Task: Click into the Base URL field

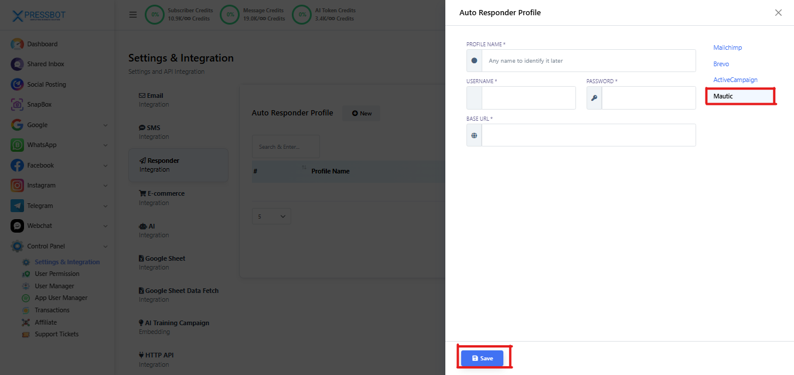Action: [588, 135]
